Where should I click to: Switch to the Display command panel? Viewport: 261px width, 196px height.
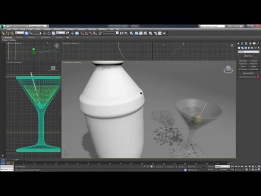click(254, 44)
